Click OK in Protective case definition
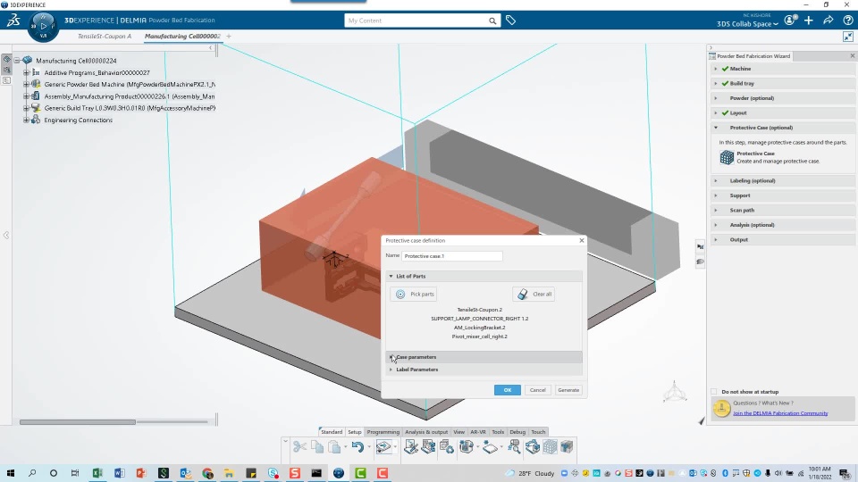 coord(508,390)
